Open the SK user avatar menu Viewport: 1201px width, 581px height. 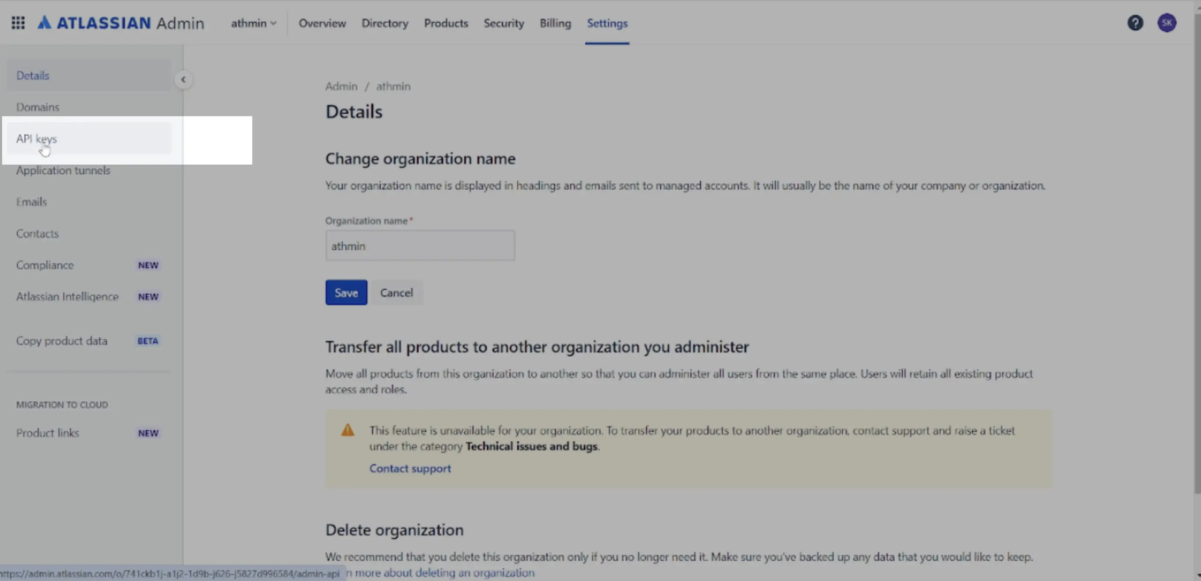click(1166, 23)
